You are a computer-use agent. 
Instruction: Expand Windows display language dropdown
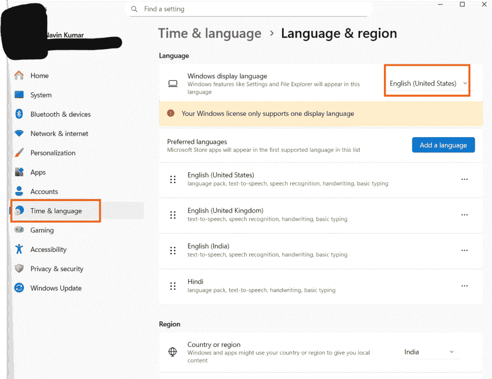[428, 84]
